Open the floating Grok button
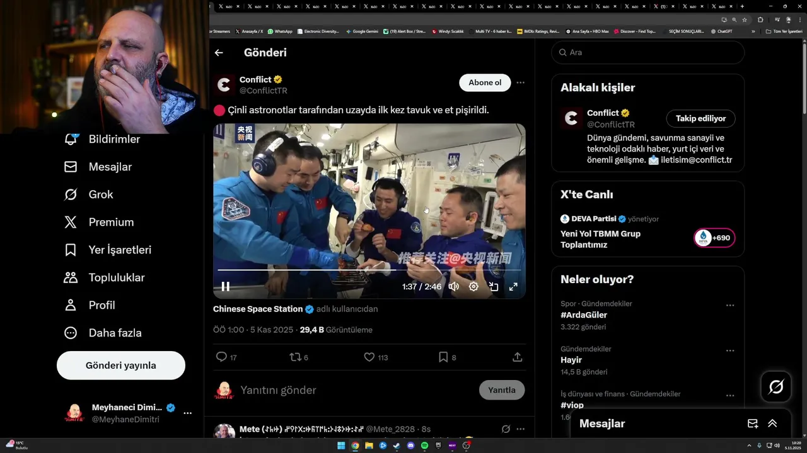 coord(776,387)
